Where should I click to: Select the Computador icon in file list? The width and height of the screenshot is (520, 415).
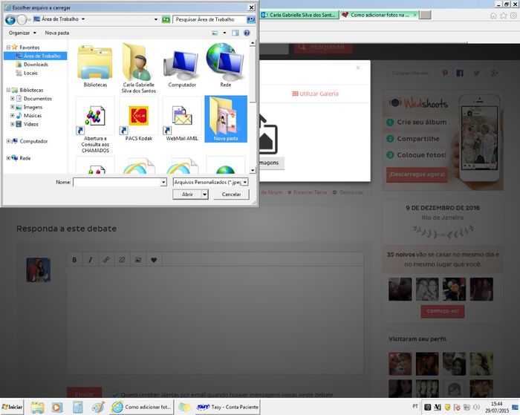[182, 68]
